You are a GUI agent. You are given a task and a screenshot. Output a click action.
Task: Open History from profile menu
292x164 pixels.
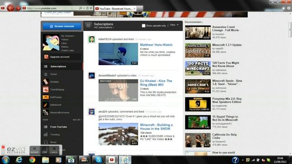(65, 47)
